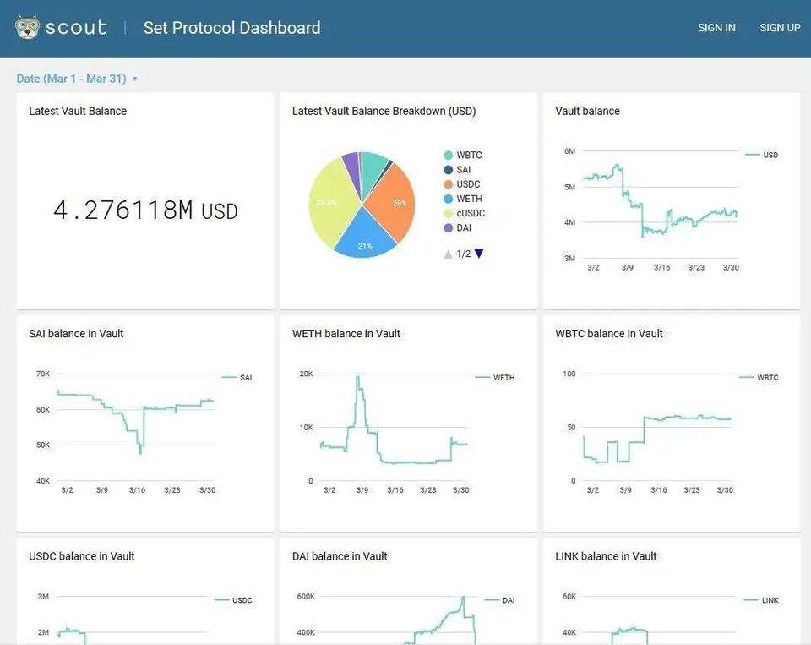
Task: Click the WETH line legend marker
Action: coord(483,378)
